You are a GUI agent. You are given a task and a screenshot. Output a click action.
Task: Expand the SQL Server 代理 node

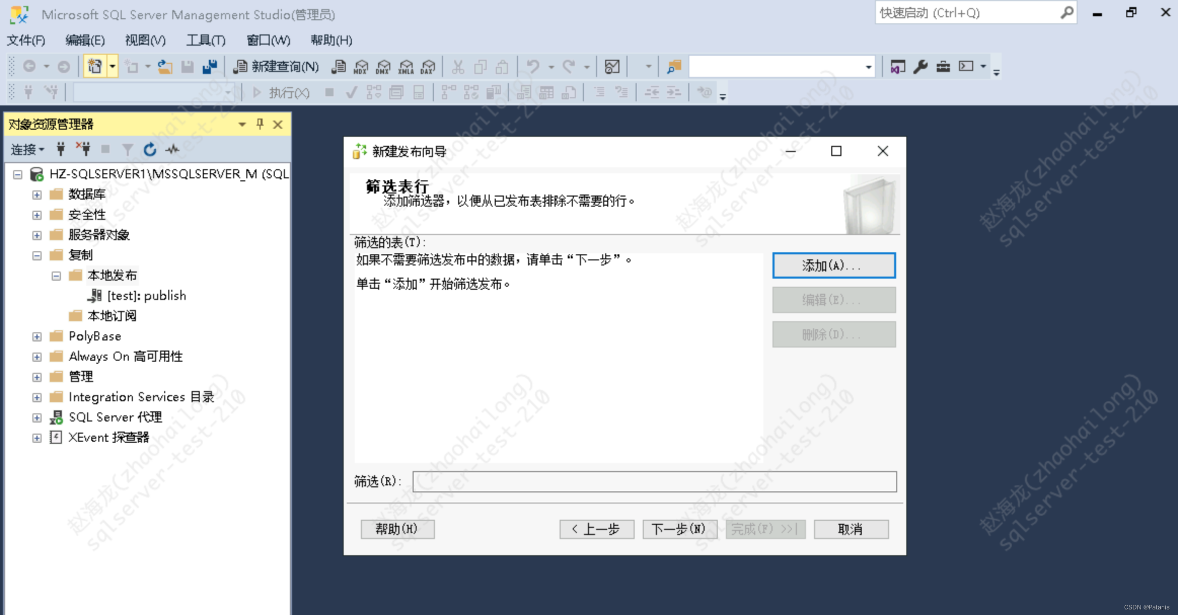point(37,417)
